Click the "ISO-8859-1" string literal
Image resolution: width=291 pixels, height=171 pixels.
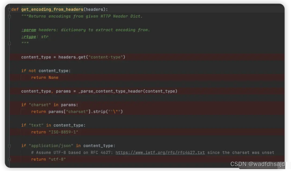pyautogui.click(x=63, y=132)
